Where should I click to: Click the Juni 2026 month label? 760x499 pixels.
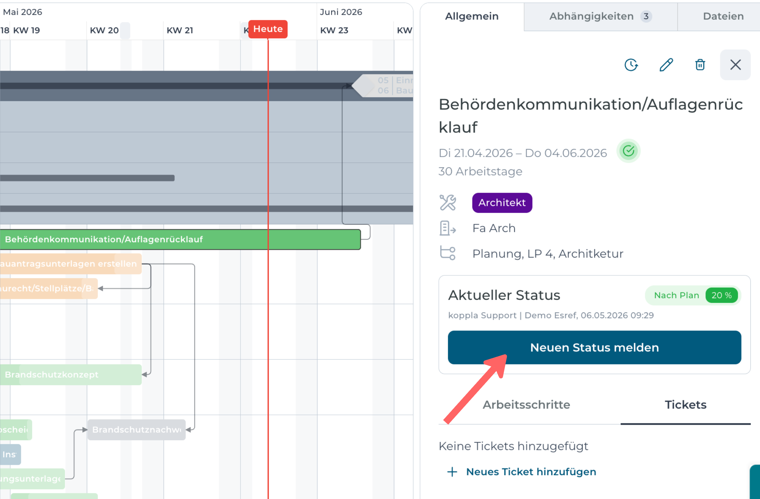[341, 12]
